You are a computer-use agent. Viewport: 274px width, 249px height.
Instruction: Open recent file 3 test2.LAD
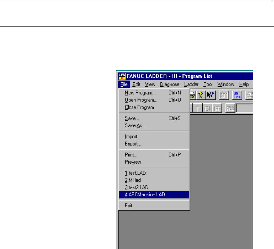pyautogui.click(x=154, y=187)
